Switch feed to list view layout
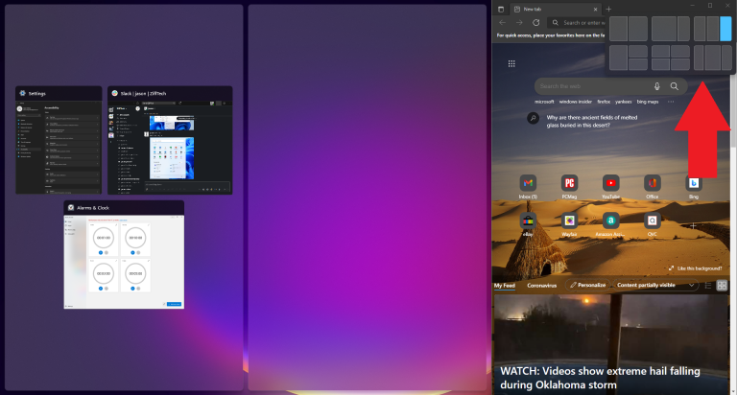 click(x=708, y=285)
